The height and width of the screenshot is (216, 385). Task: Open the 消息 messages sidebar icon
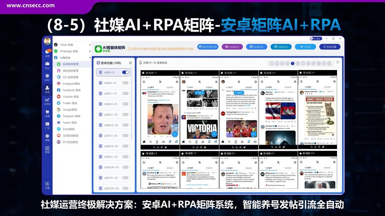tap(47, 53)
